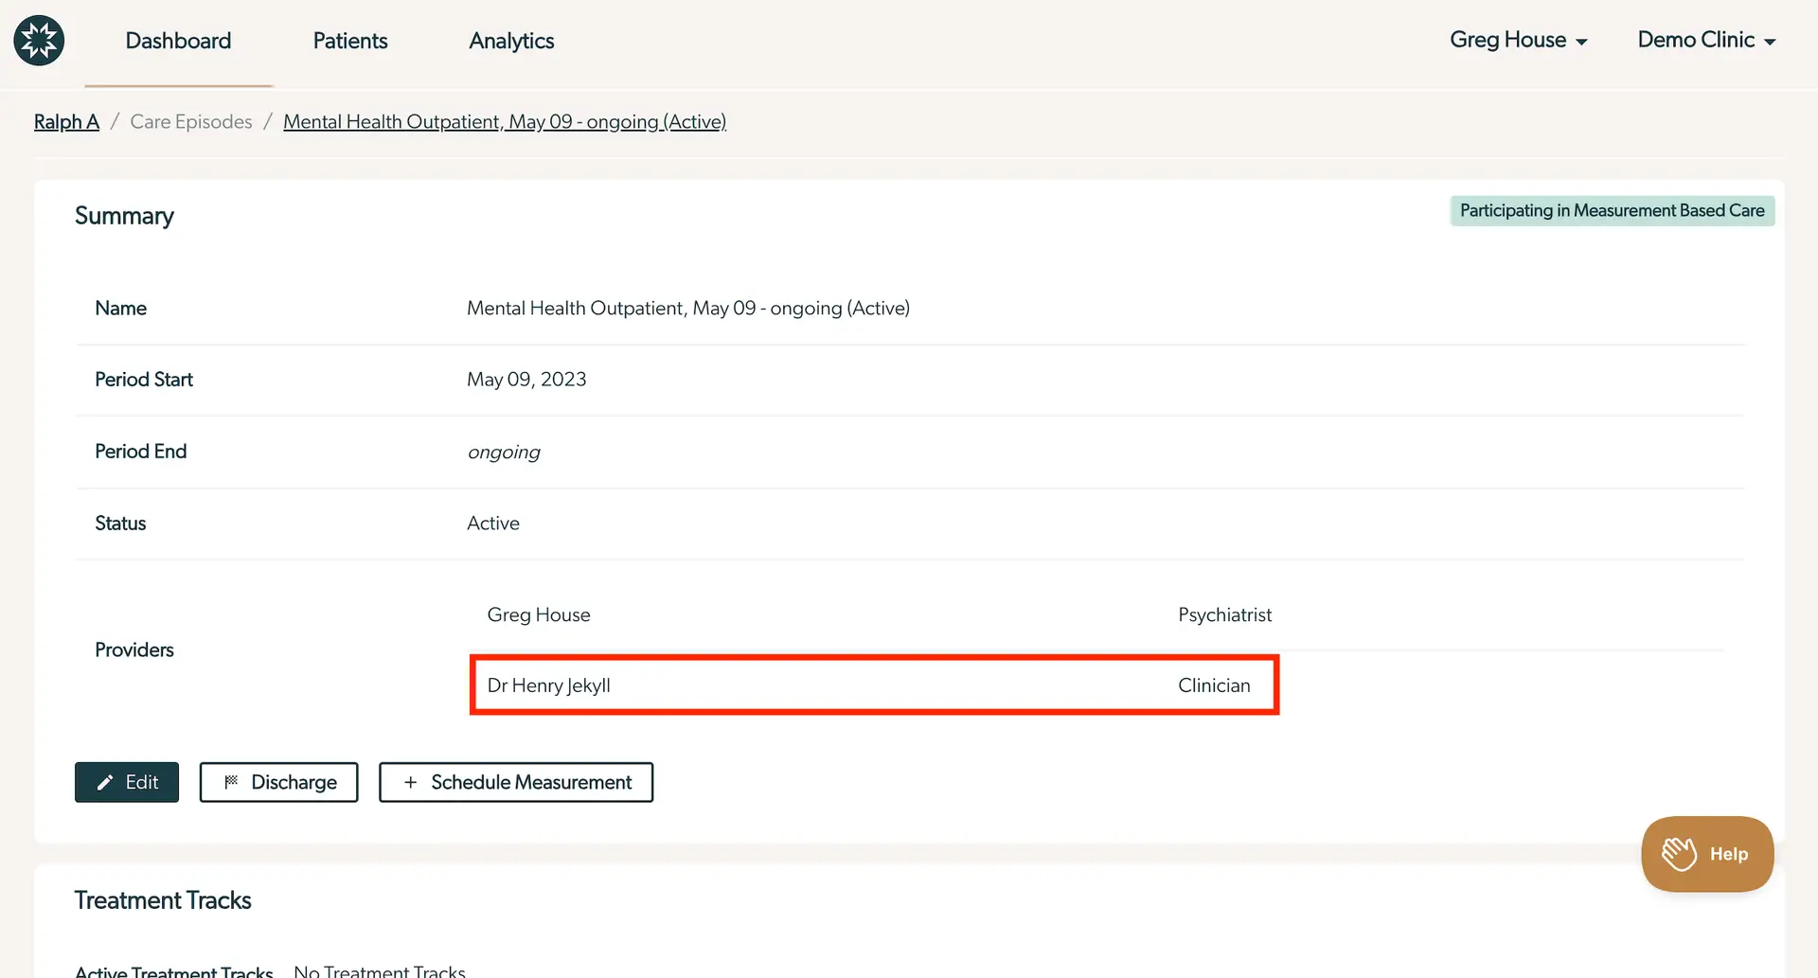Open the Mental Health Outpatient episode link
The height and width of the screenshot is (978, 1818).
[505, 121]
